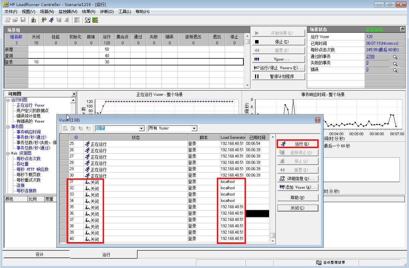Select the 新增 group row in 场景组
409x268 pixels.
click(124, 49)
